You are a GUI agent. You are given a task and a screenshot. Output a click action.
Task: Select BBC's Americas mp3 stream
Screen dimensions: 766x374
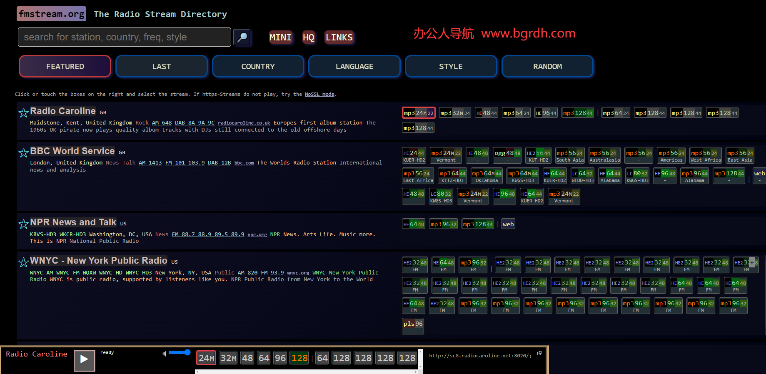click(x=671, y=156)
